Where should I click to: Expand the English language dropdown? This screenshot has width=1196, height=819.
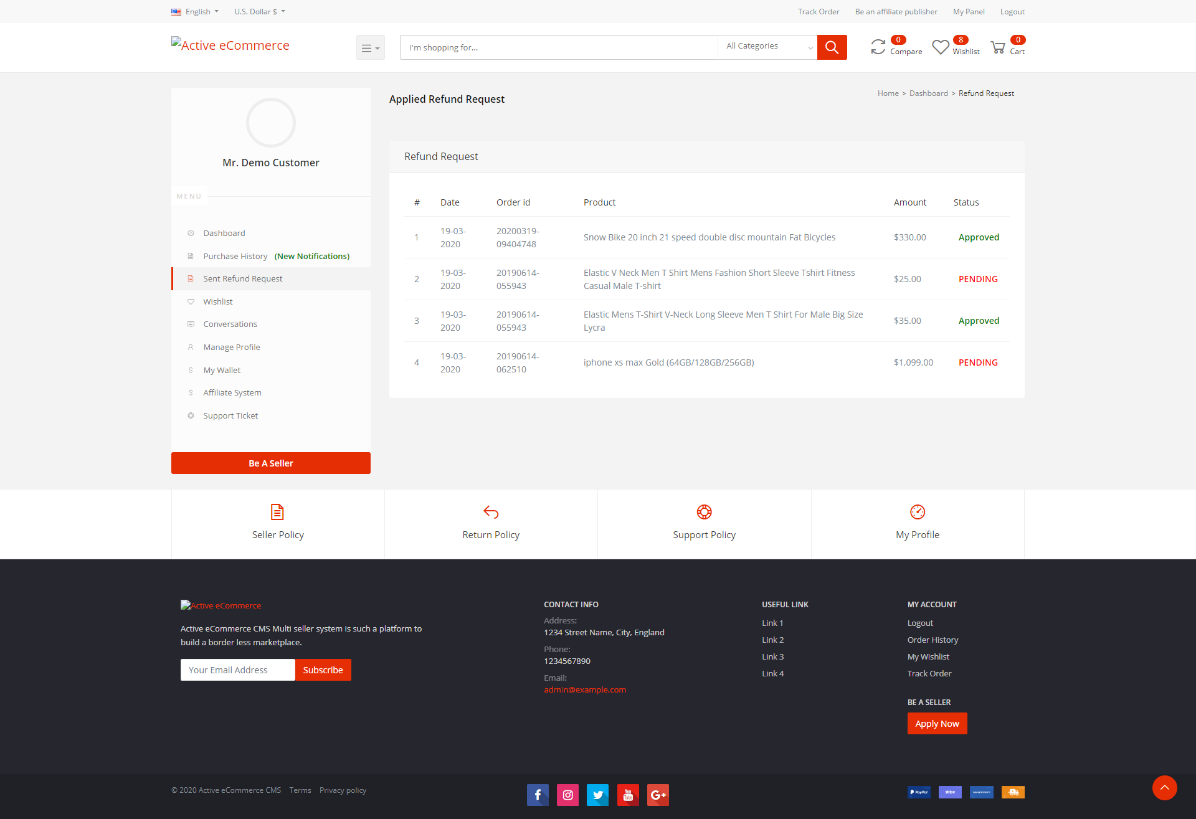point(196,11)
